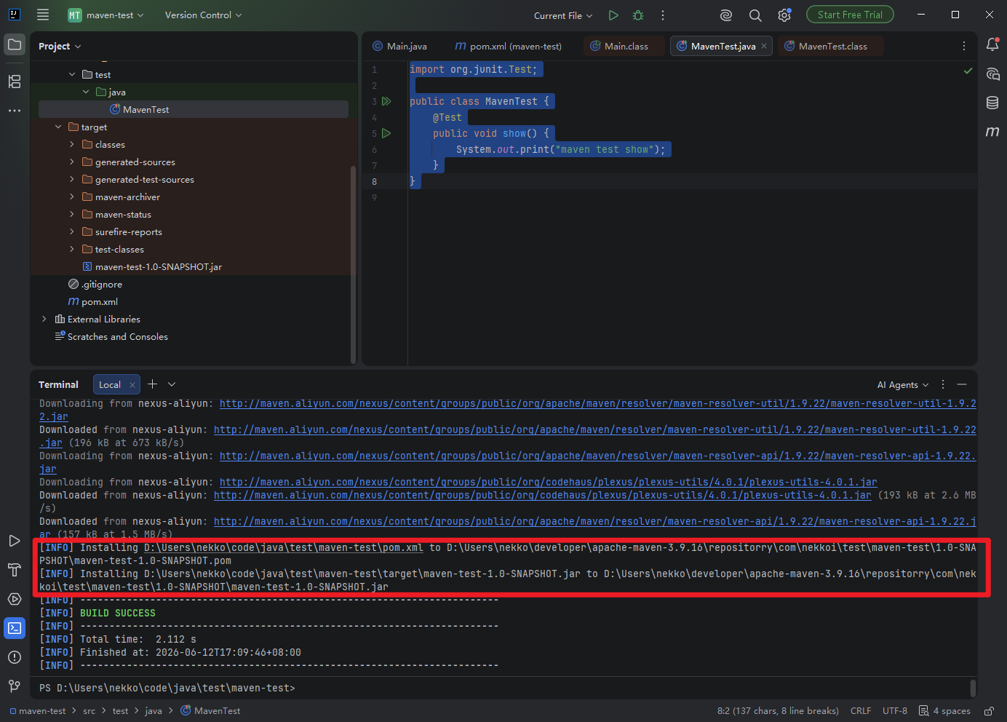1007x722 pixels.
Task: Open the Git tool window icon
Action: 15,686
